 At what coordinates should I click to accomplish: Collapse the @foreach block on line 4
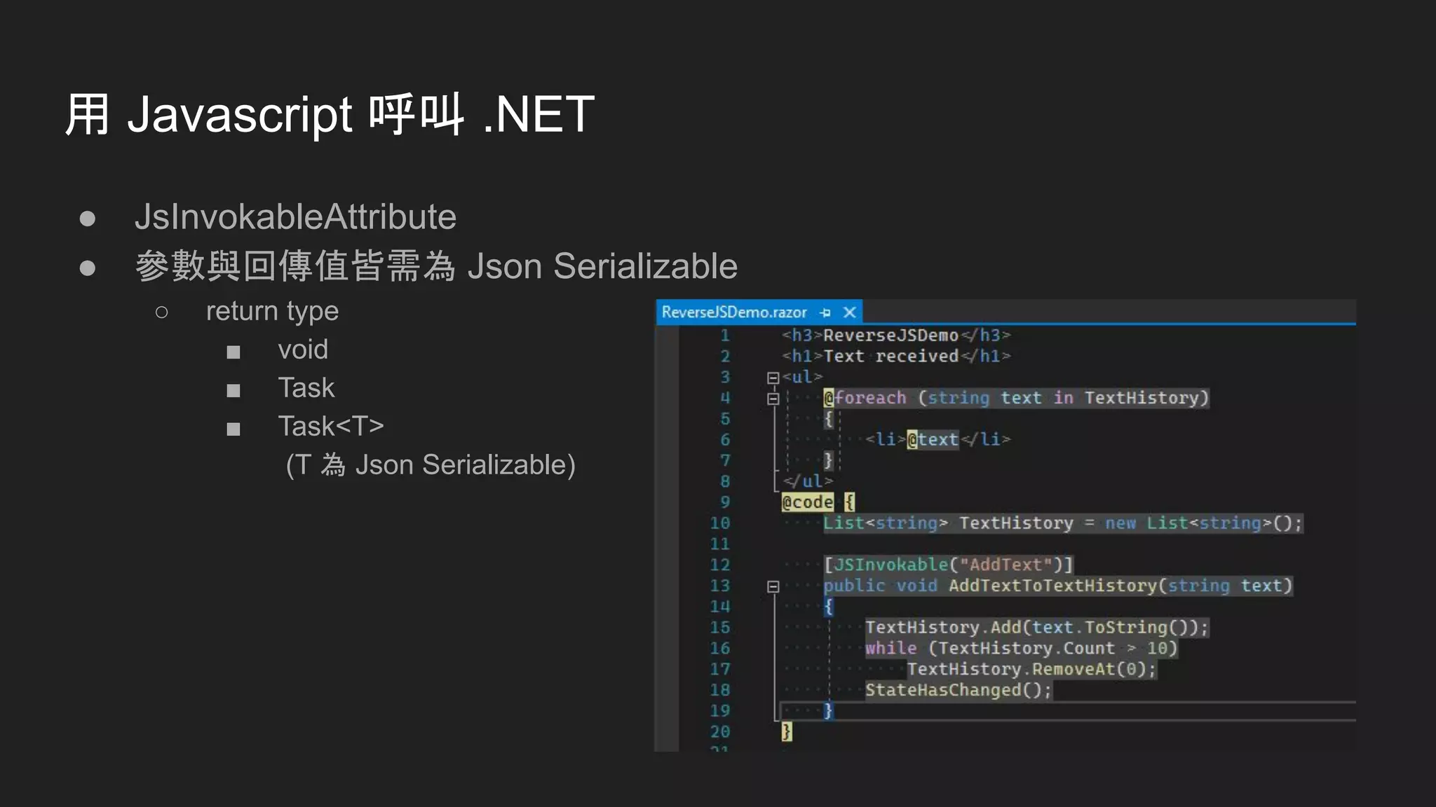773,399
